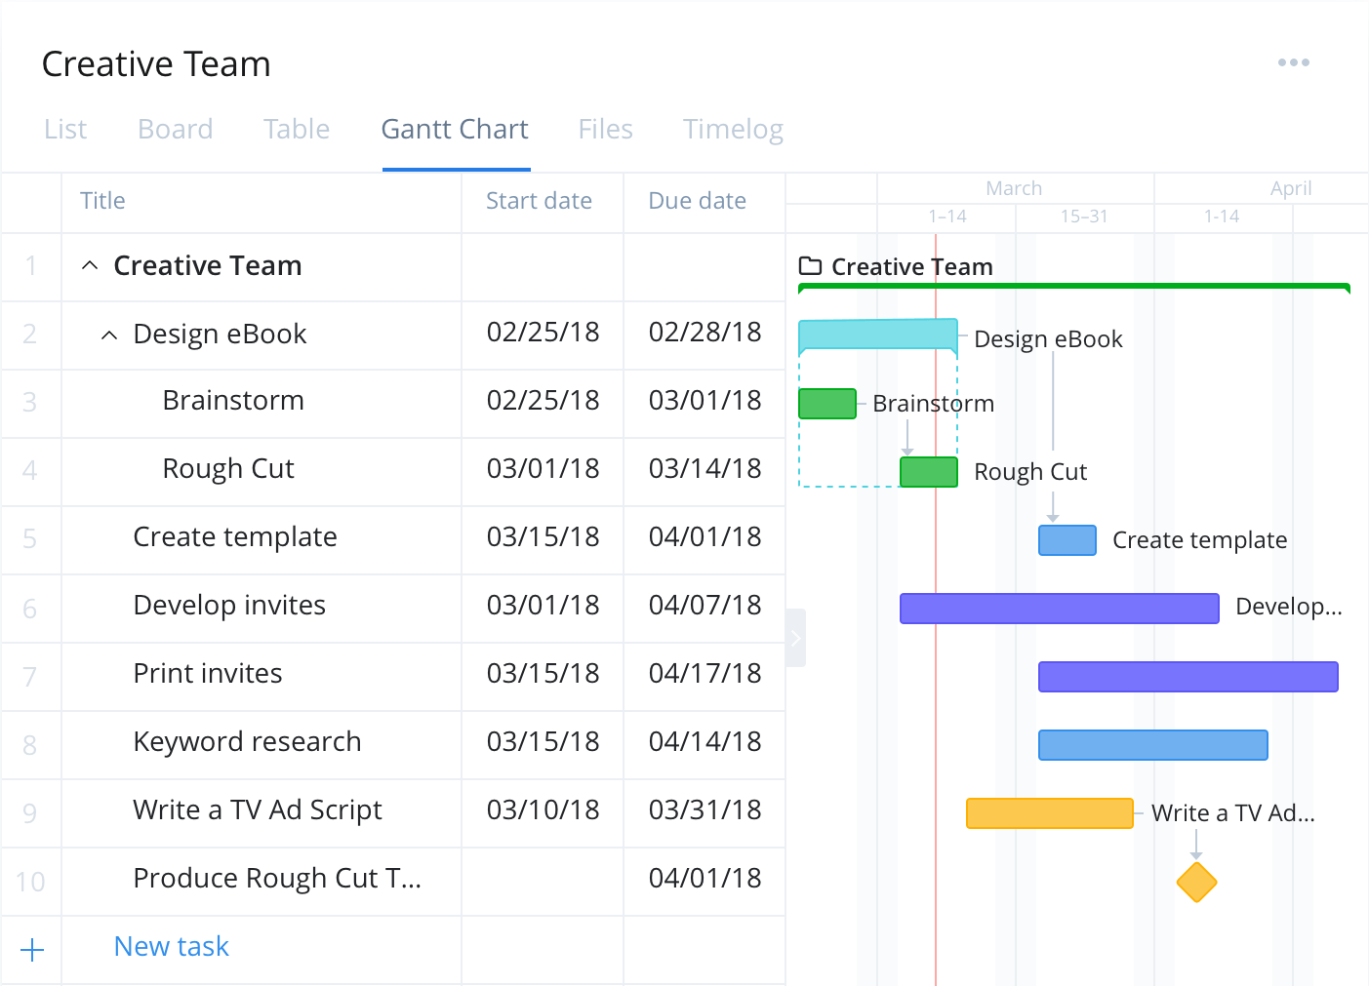The image size is (1369, 986).
Task: Click the Keyword research task title
Action: pos(248,742)
